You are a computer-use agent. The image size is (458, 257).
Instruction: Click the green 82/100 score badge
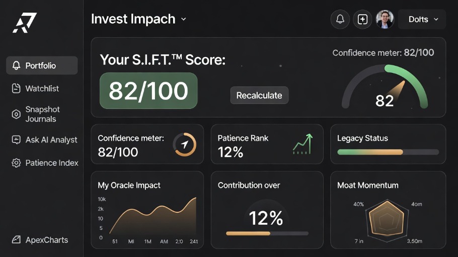pos(148,91)
